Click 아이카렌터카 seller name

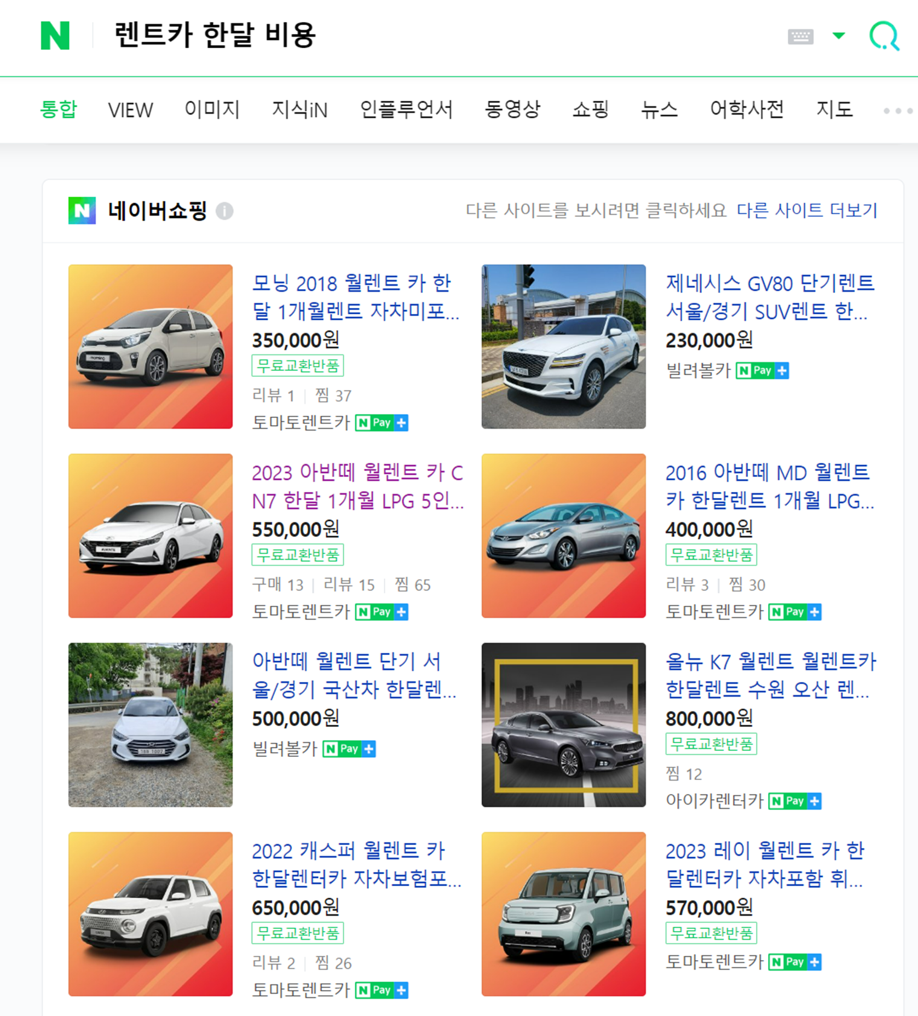click(714, 801)
